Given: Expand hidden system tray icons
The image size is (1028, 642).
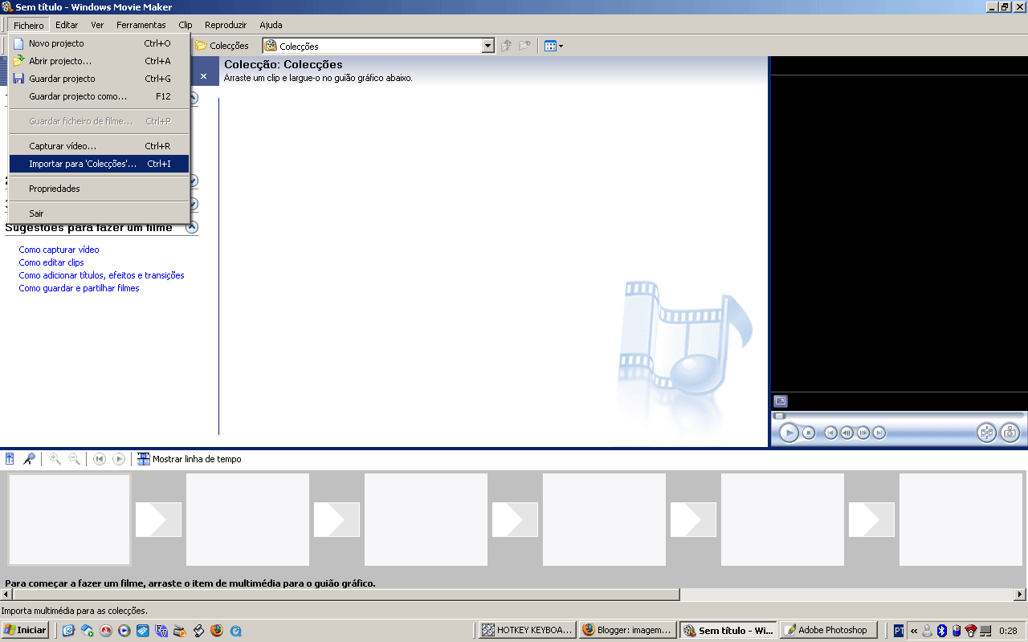Looking at the screenshot, I should 914,631.
